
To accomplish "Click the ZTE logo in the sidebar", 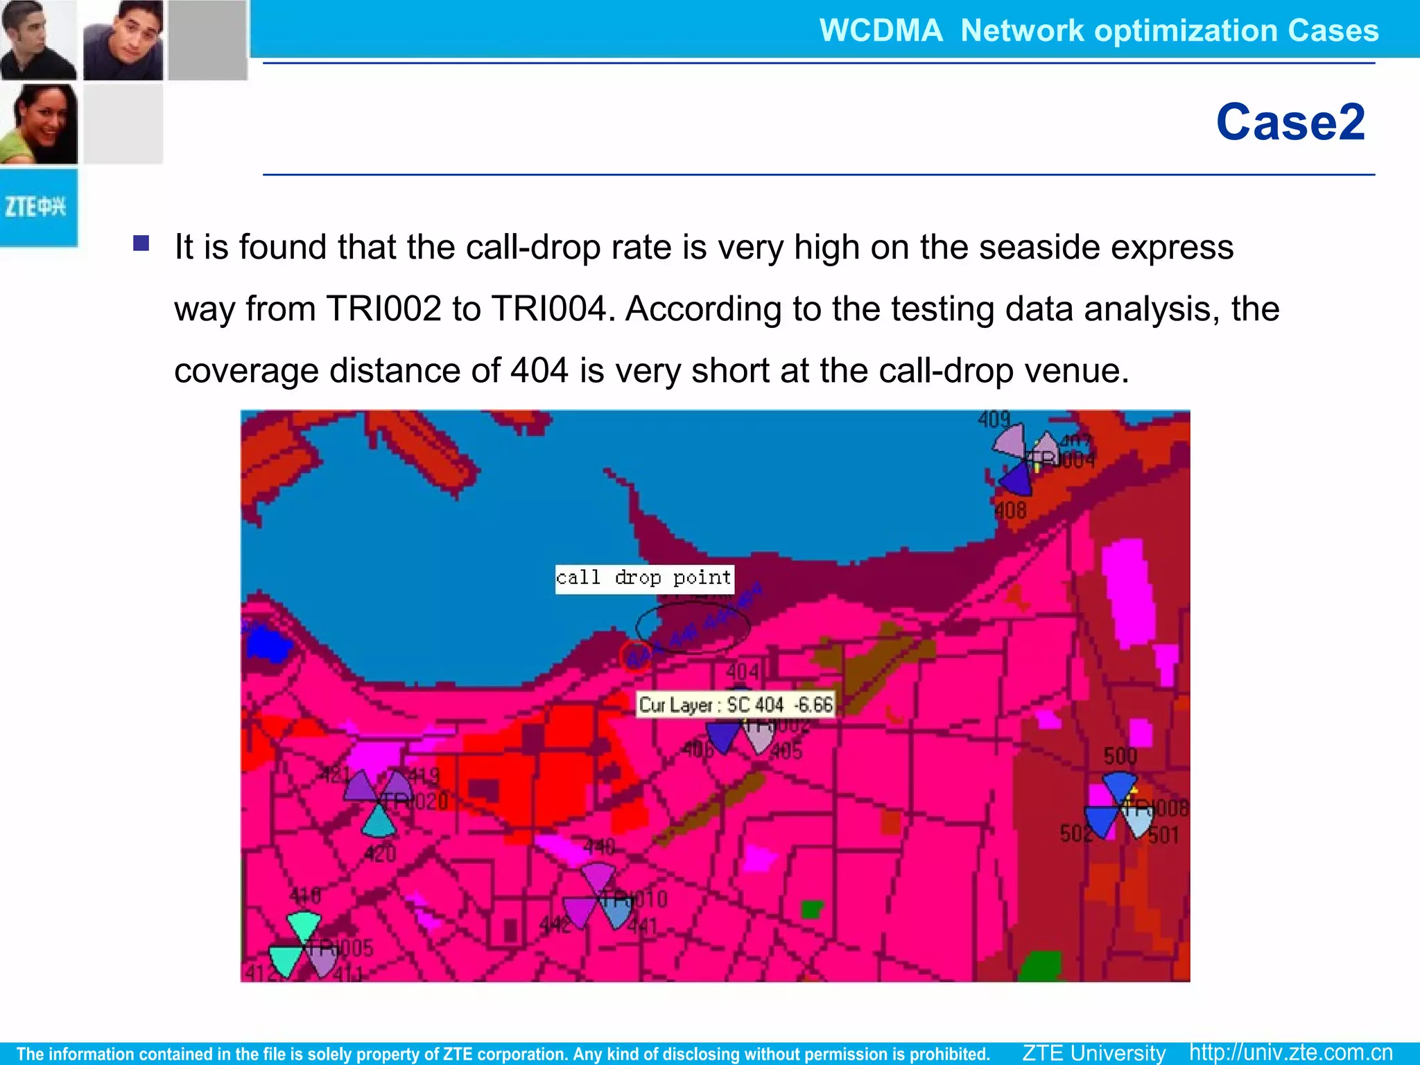I will [x=38, y=207].
